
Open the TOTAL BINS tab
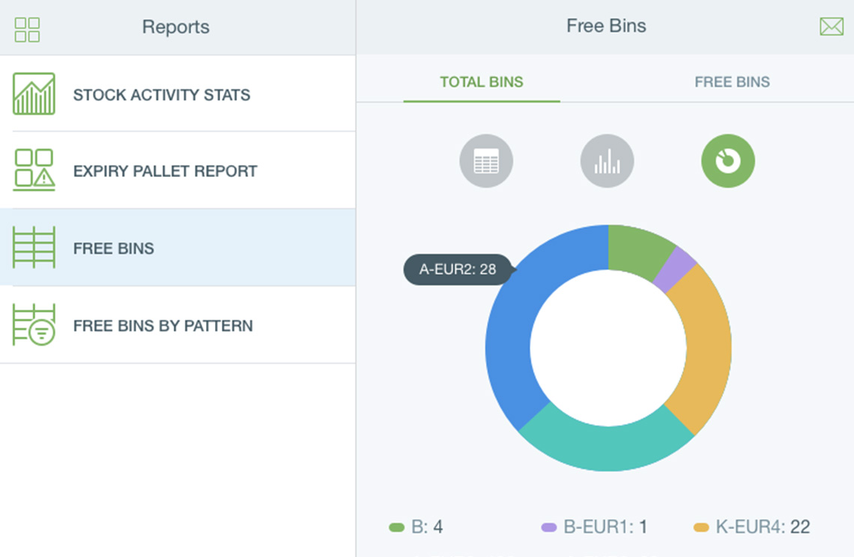tap(482, 82)
